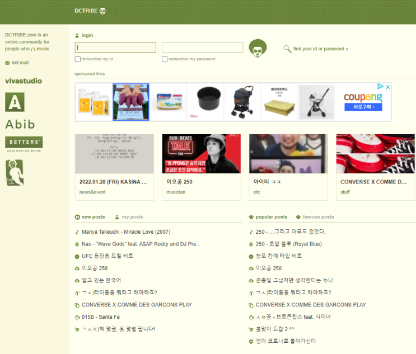The image size is (416, 354).
Task: Click the my posts person icon
Action: [x=117, y=217]
